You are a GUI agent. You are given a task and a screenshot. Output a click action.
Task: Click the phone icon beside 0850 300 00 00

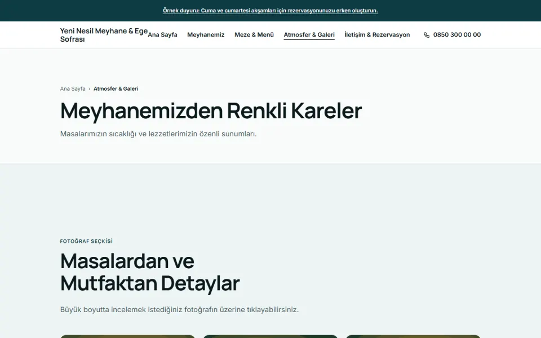click(x=427, y=35)
